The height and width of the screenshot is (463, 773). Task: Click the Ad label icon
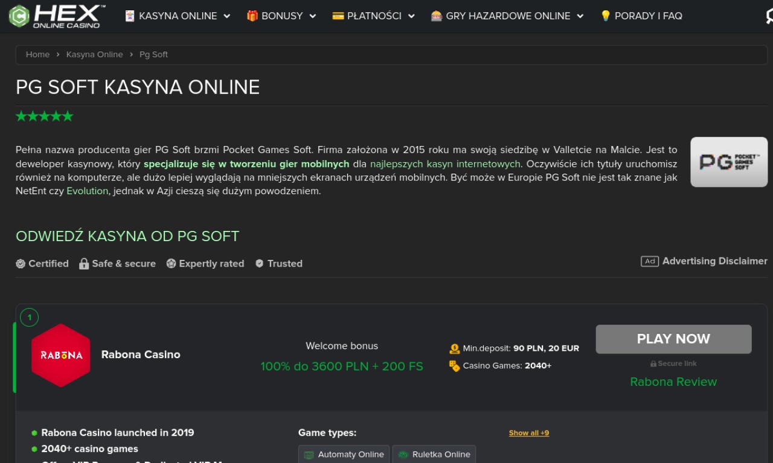click(650, 261)
